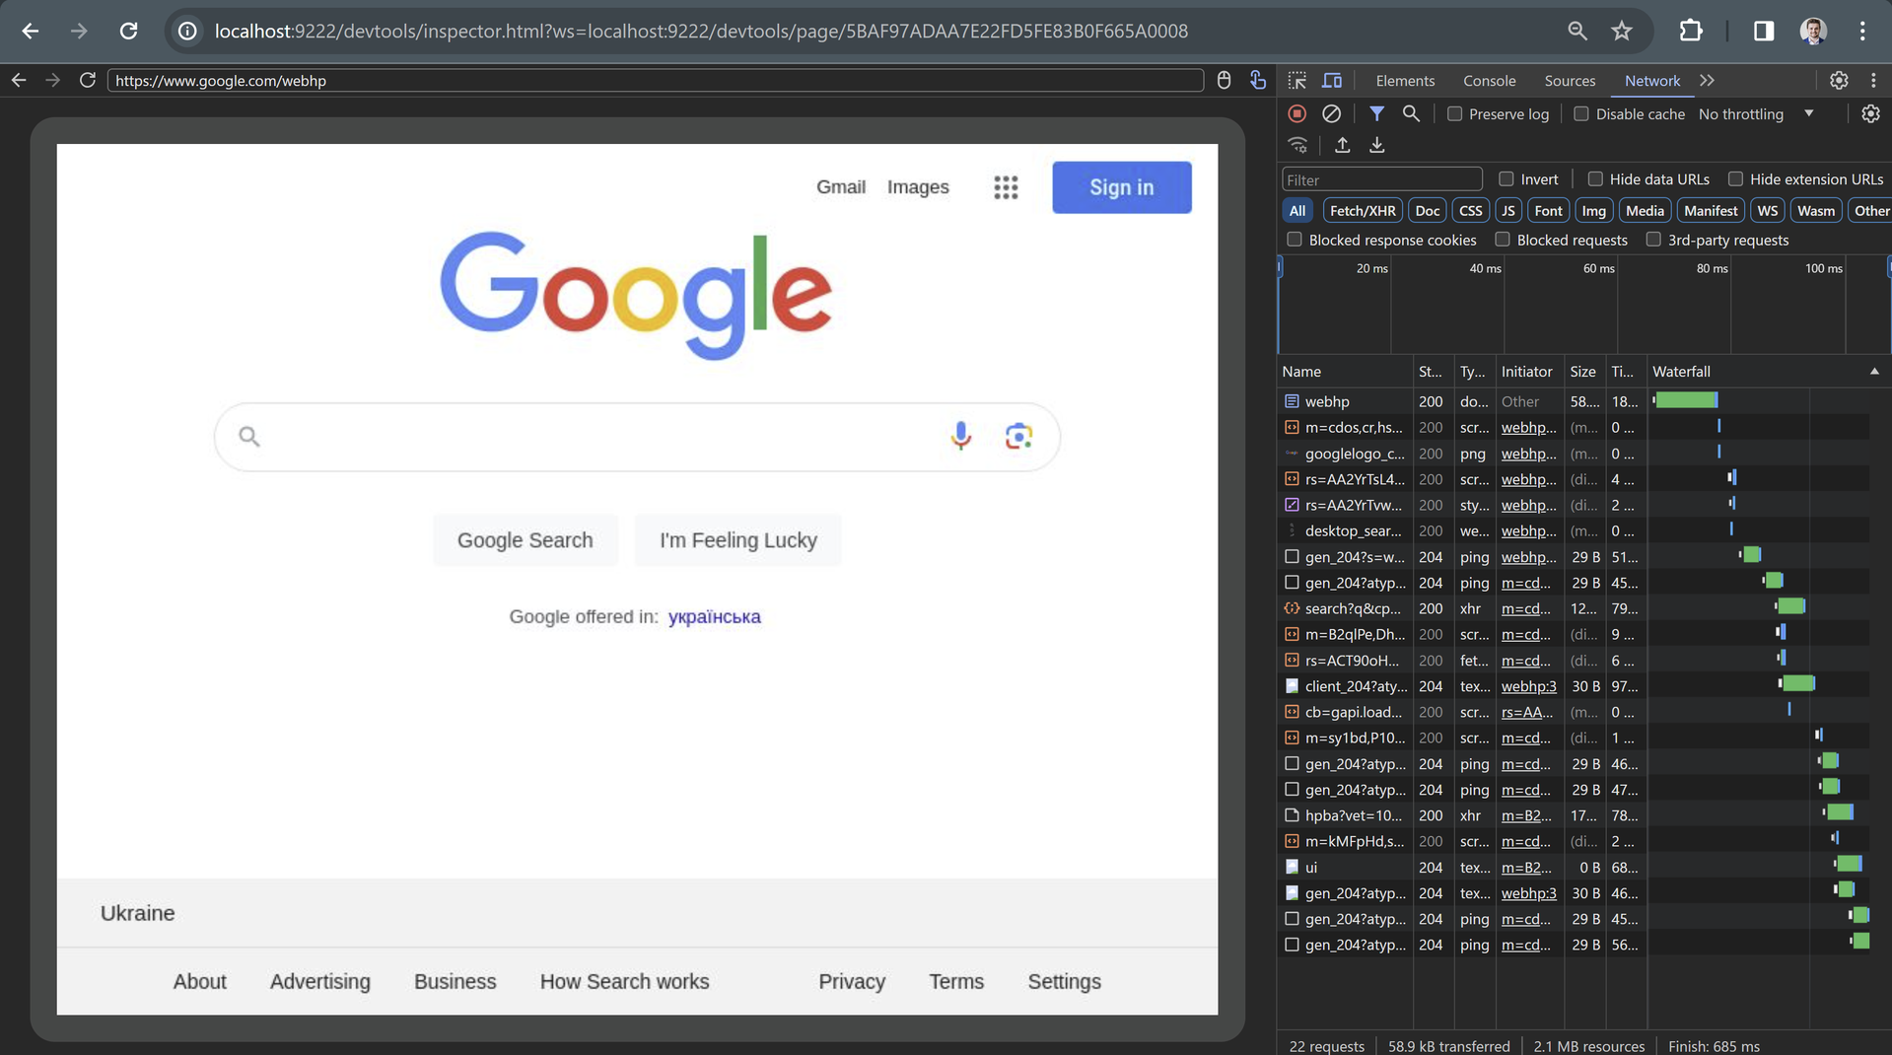Filter requests by Fetch/XHR type

click(x=1362, y=211)
